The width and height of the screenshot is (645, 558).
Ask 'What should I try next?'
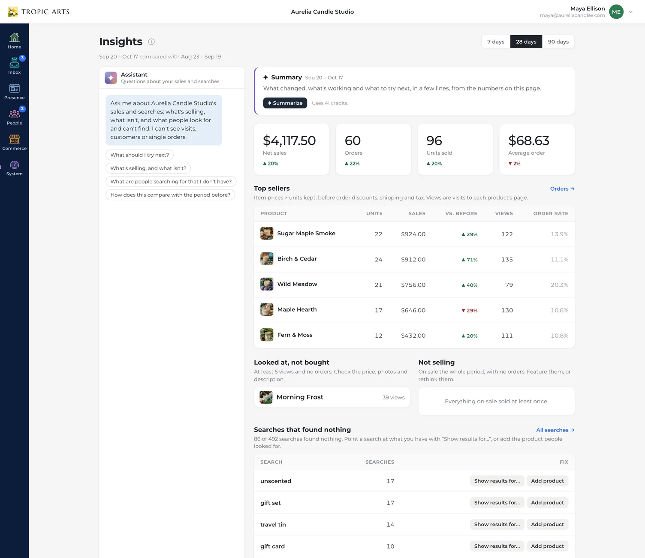[139, 155]
